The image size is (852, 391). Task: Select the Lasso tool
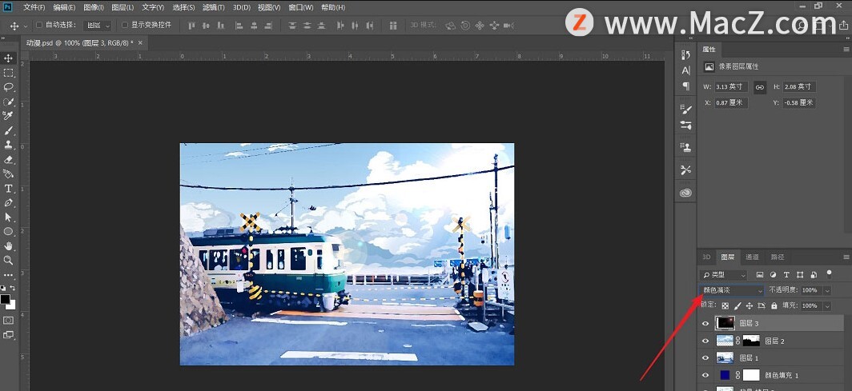pyautogui.click(x=9, y=87)
